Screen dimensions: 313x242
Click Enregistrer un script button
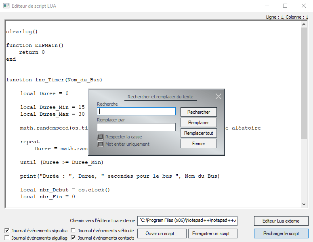[x=212, y=234]
